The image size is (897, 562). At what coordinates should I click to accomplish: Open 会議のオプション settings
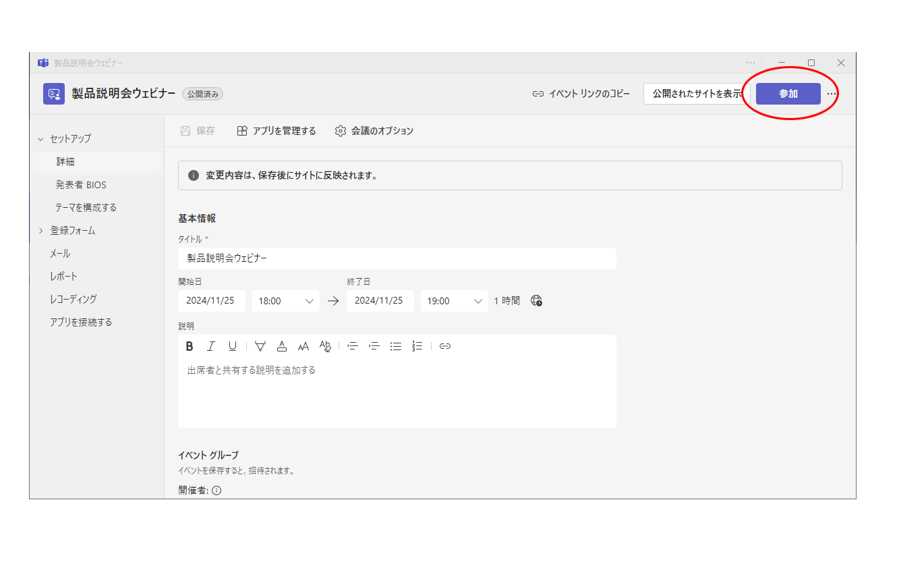click(374, 130)
